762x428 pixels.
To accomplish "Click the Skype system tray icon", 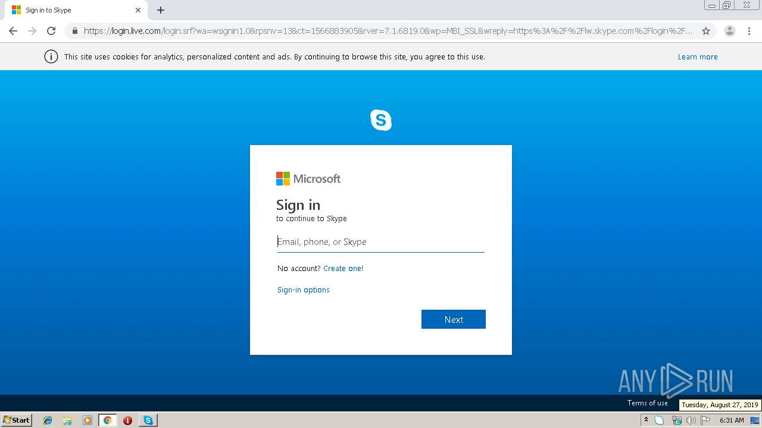I will 659,420.
